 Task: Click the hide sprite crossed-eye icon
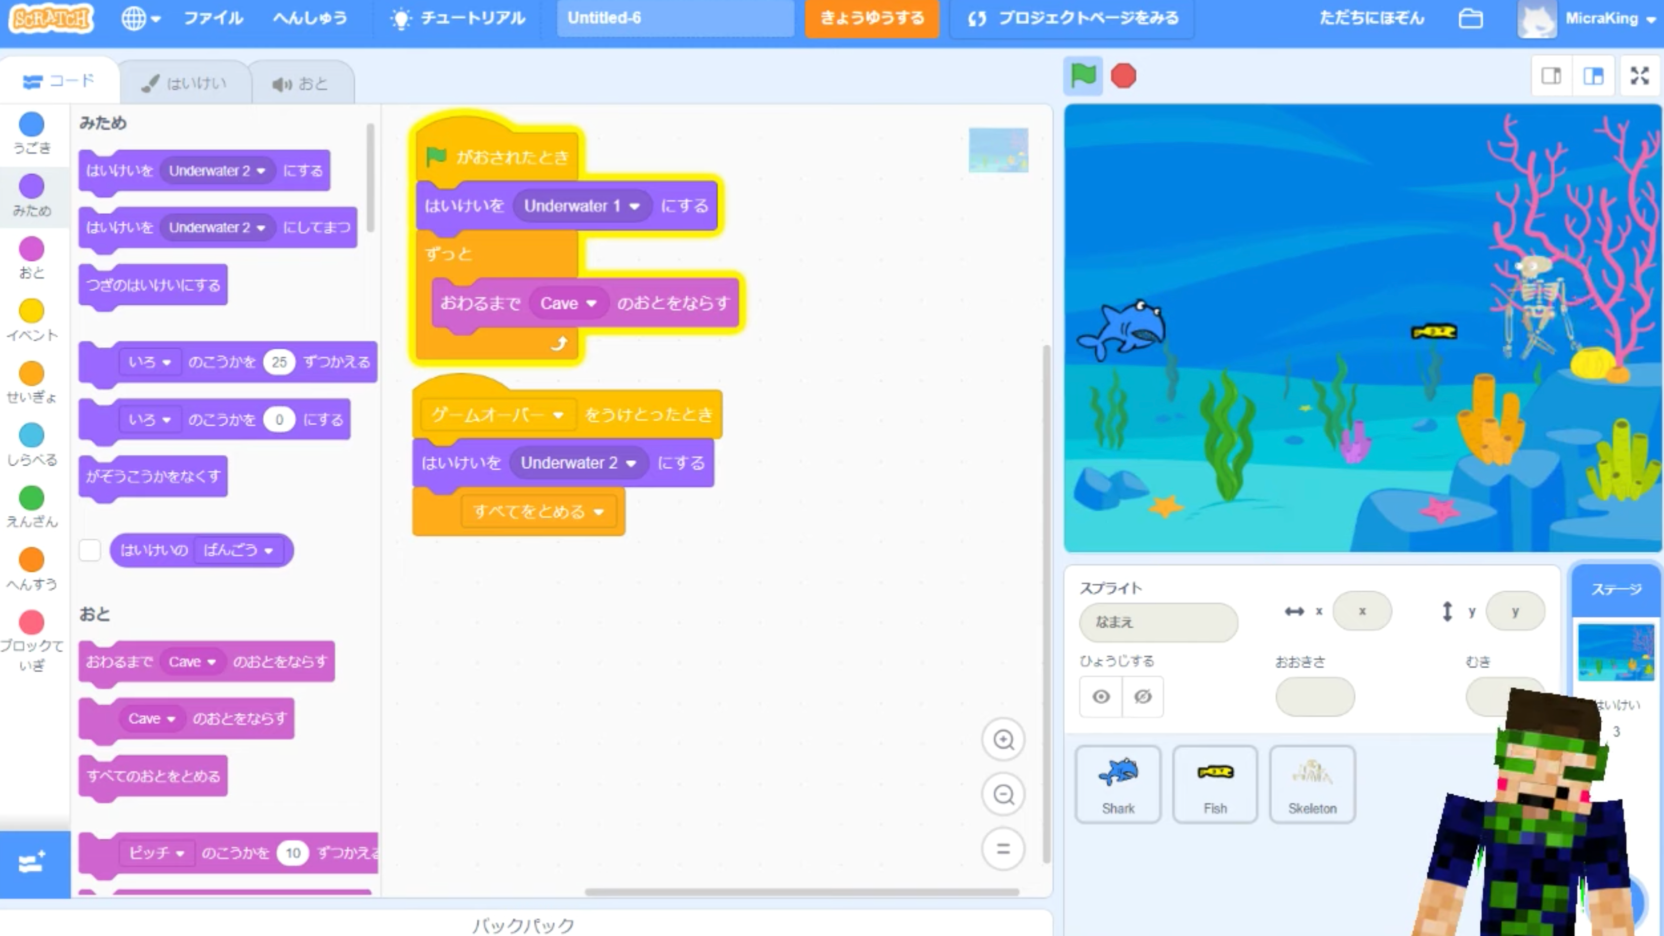pyautogui.click(x=1143, y=697)
